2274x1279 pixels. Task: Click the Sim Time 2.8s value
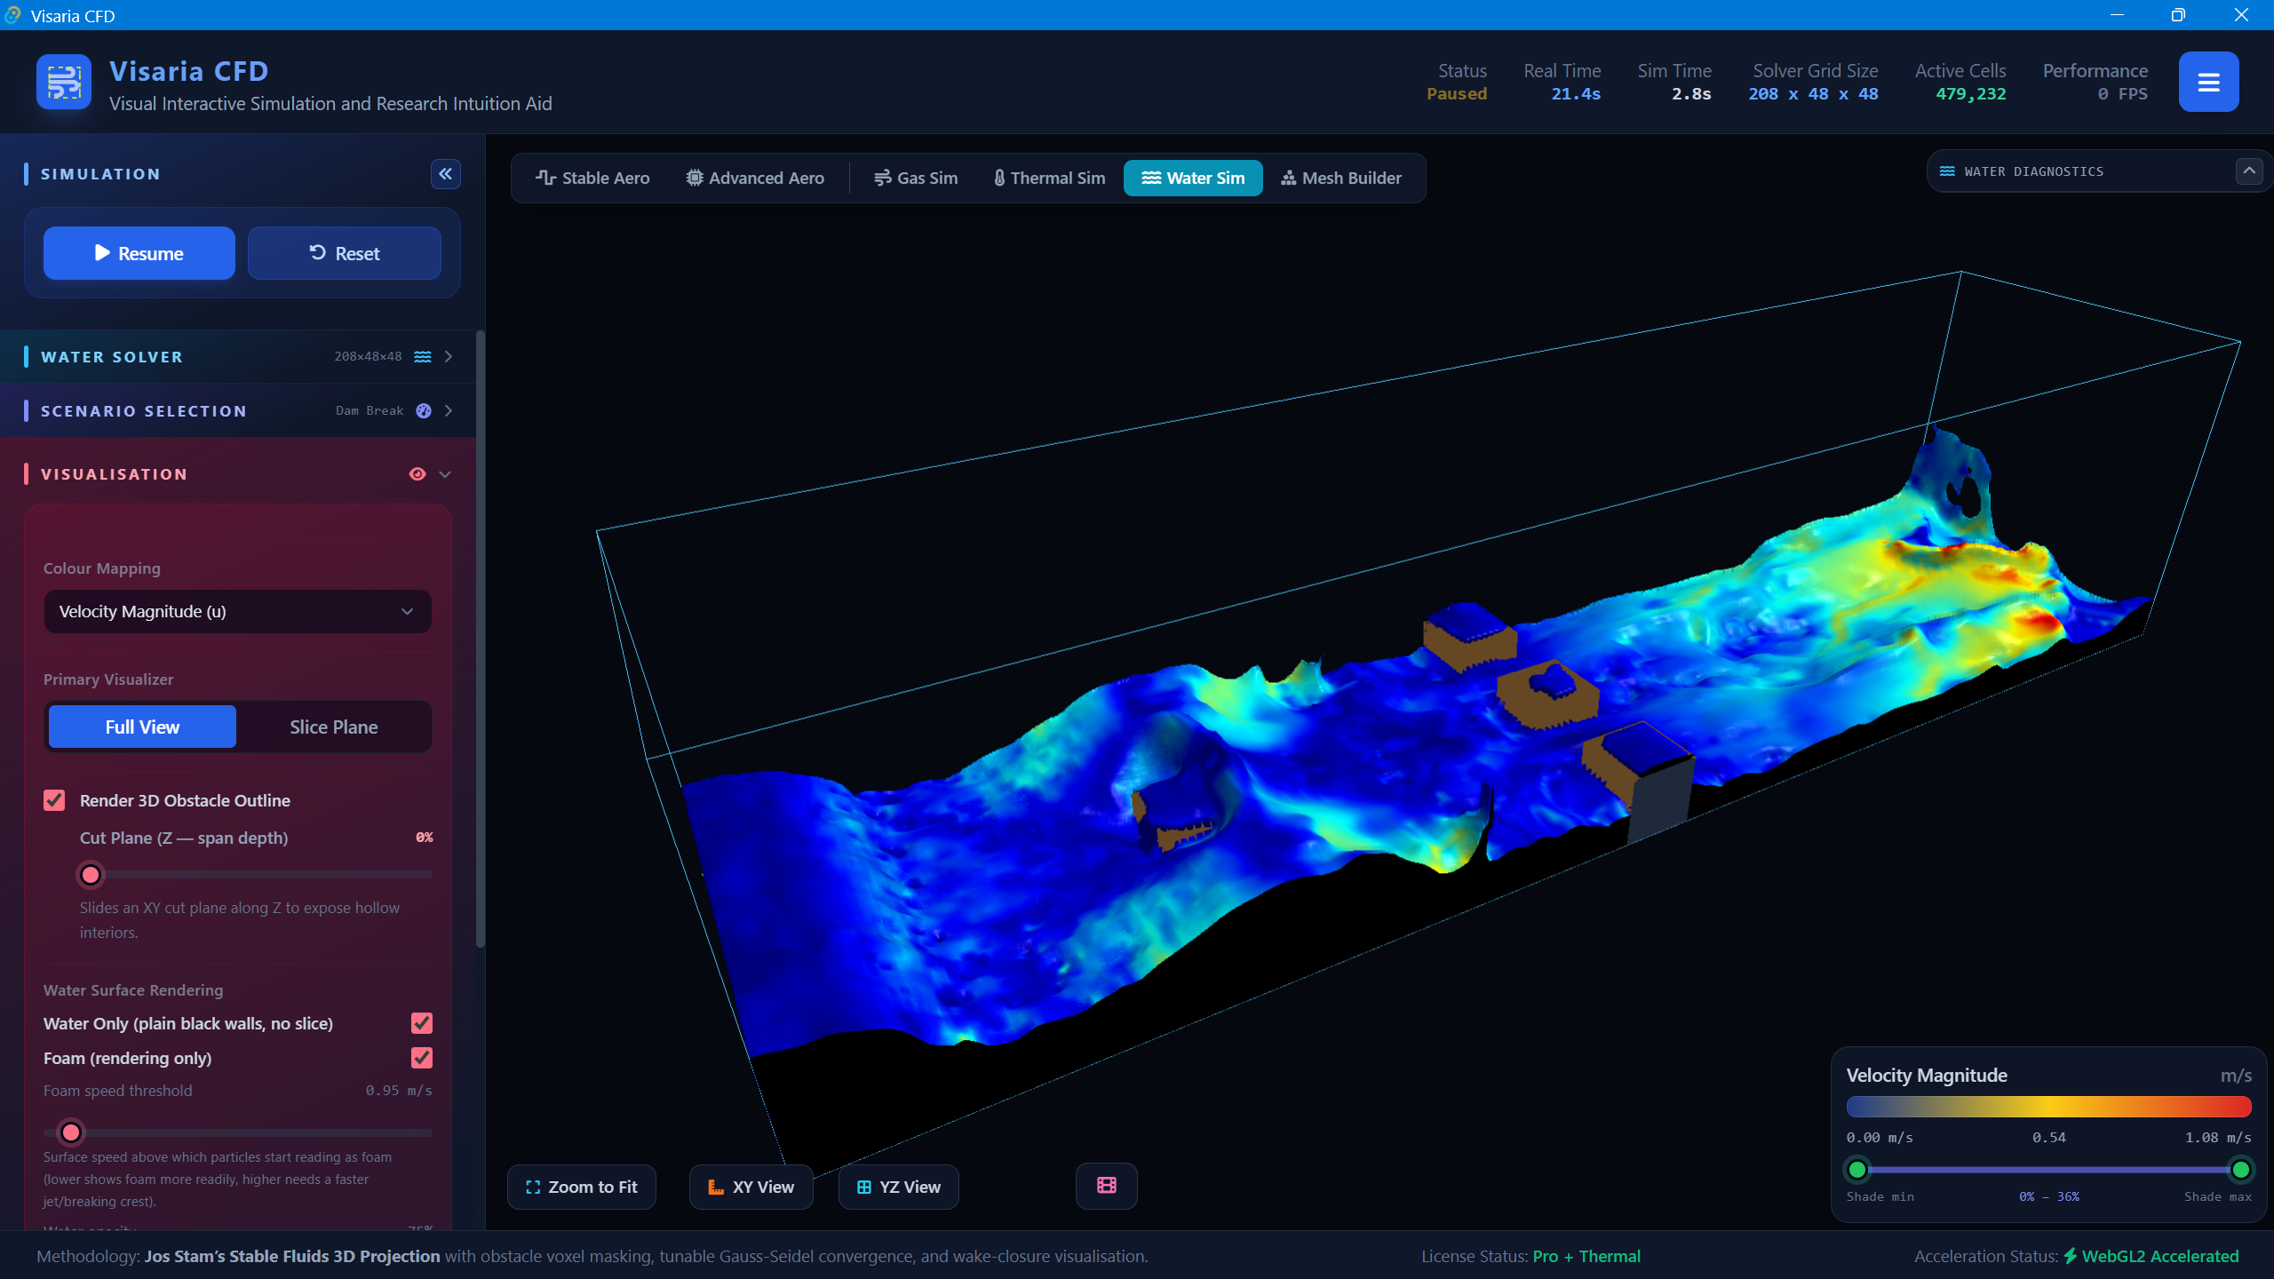click(1691, 94)
